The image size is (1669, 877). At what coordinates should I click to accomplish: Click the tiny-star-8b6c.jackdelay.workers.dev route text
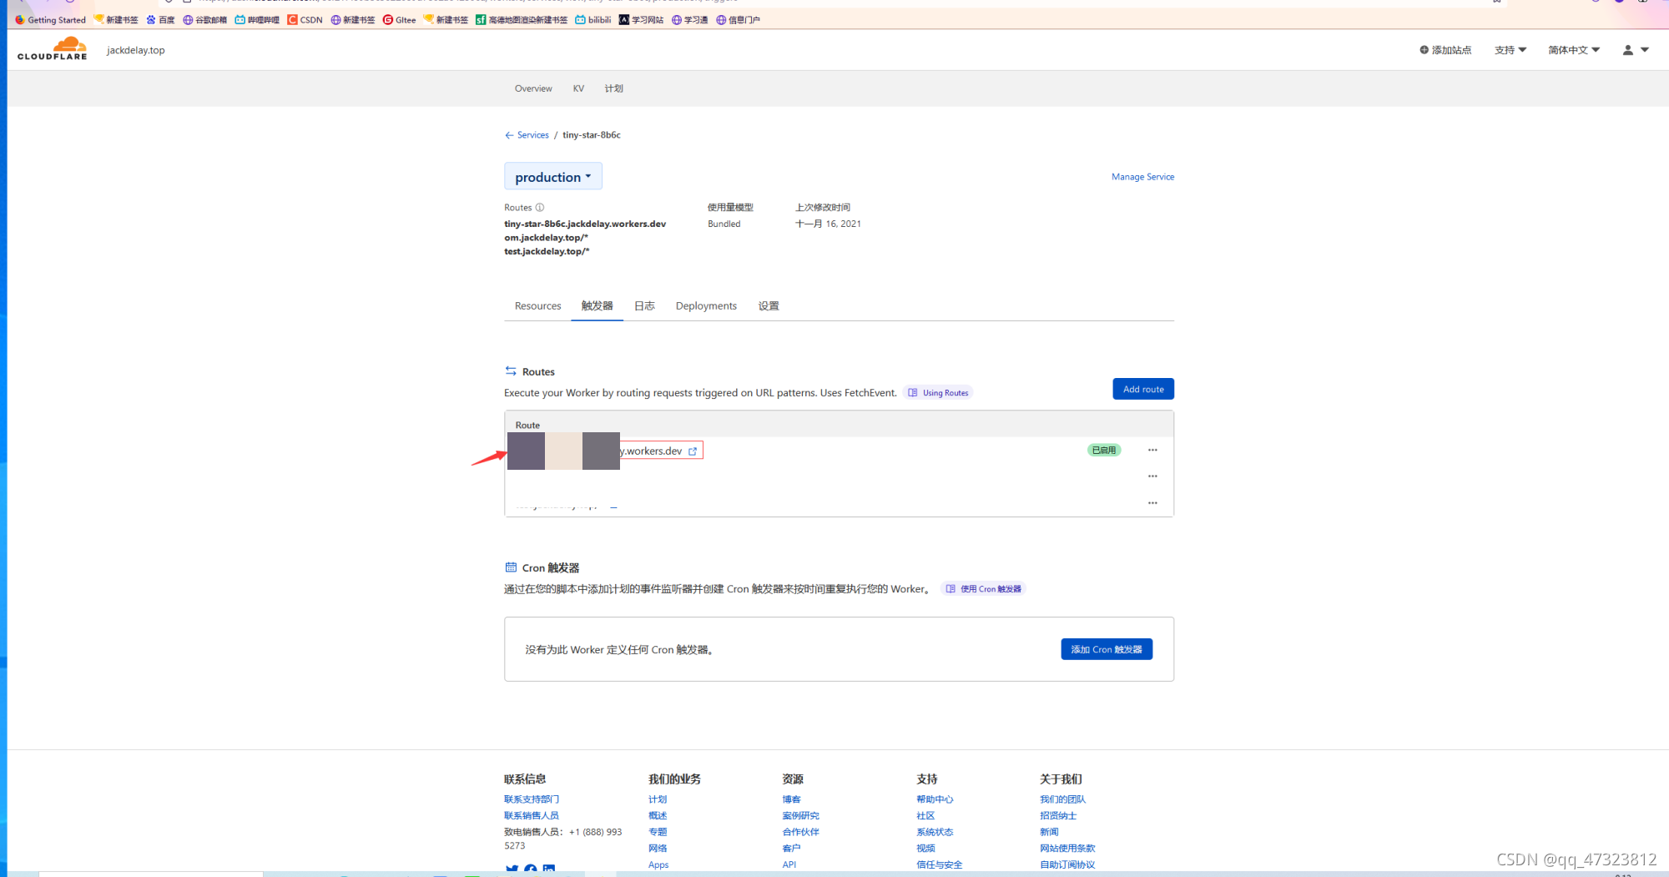(x=585, y=224)
